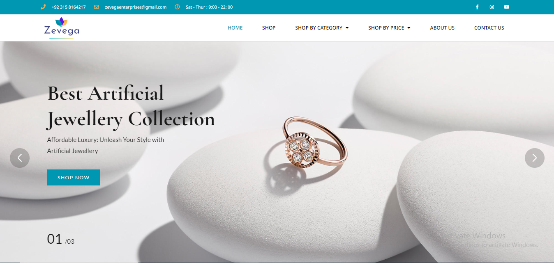Click the clock icon beside business hours
The height and width of the screenshot is (263, 554).
pos(177,7)
